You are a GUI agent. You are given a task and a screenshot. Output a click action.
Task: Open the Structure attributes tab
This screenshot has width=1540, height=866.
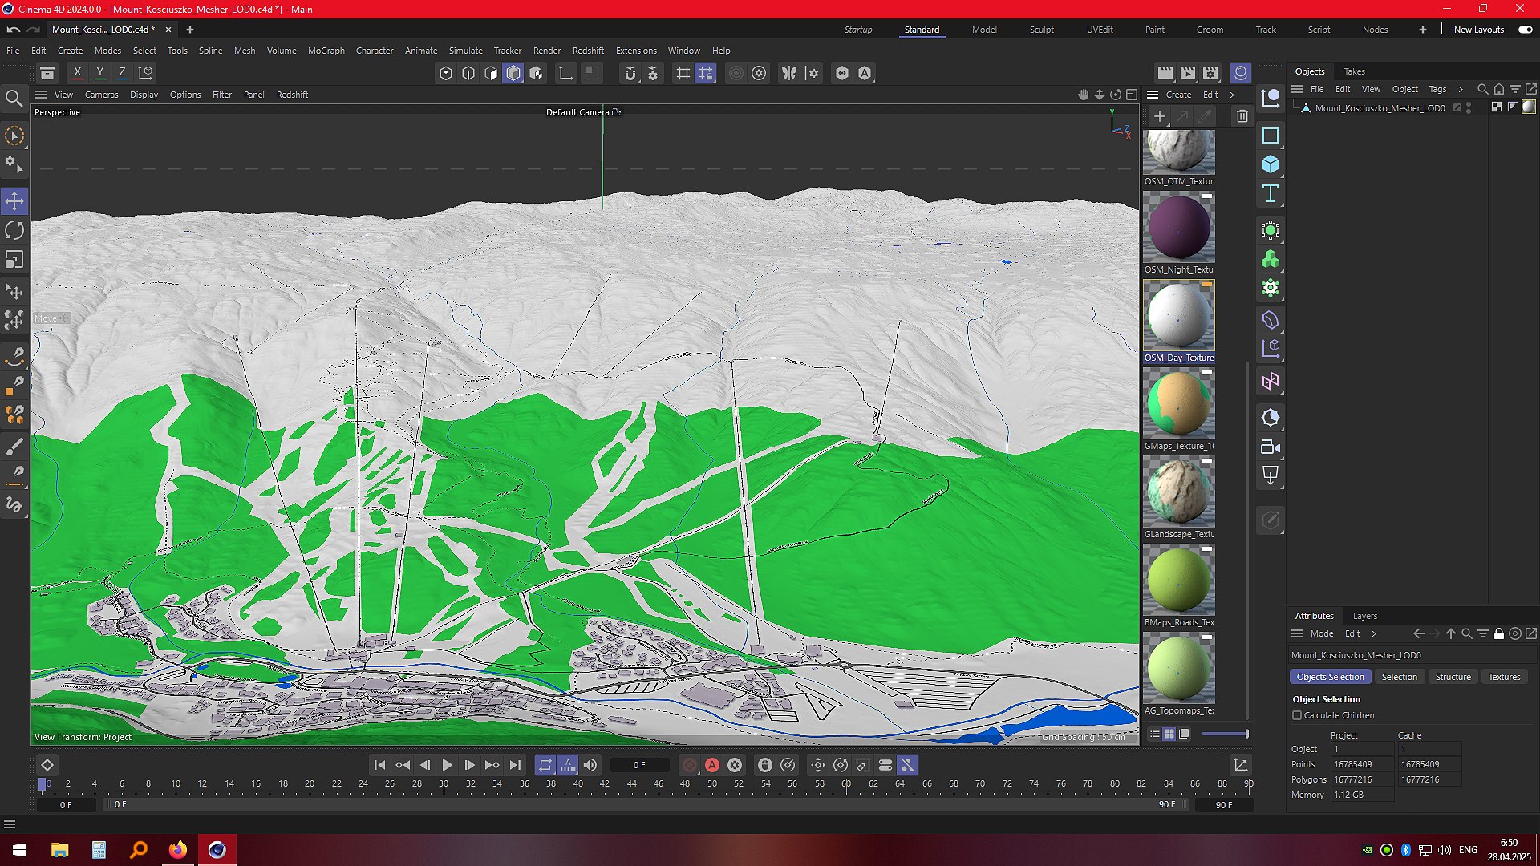tap(1453, 677)
